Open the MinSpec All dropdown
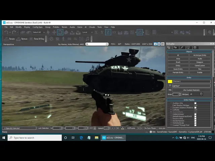215x161 pixels. click(196, 94)
